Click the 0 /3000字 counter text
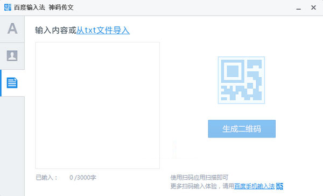The height and width of the screenshot is (196, 323). pos(83,177)
